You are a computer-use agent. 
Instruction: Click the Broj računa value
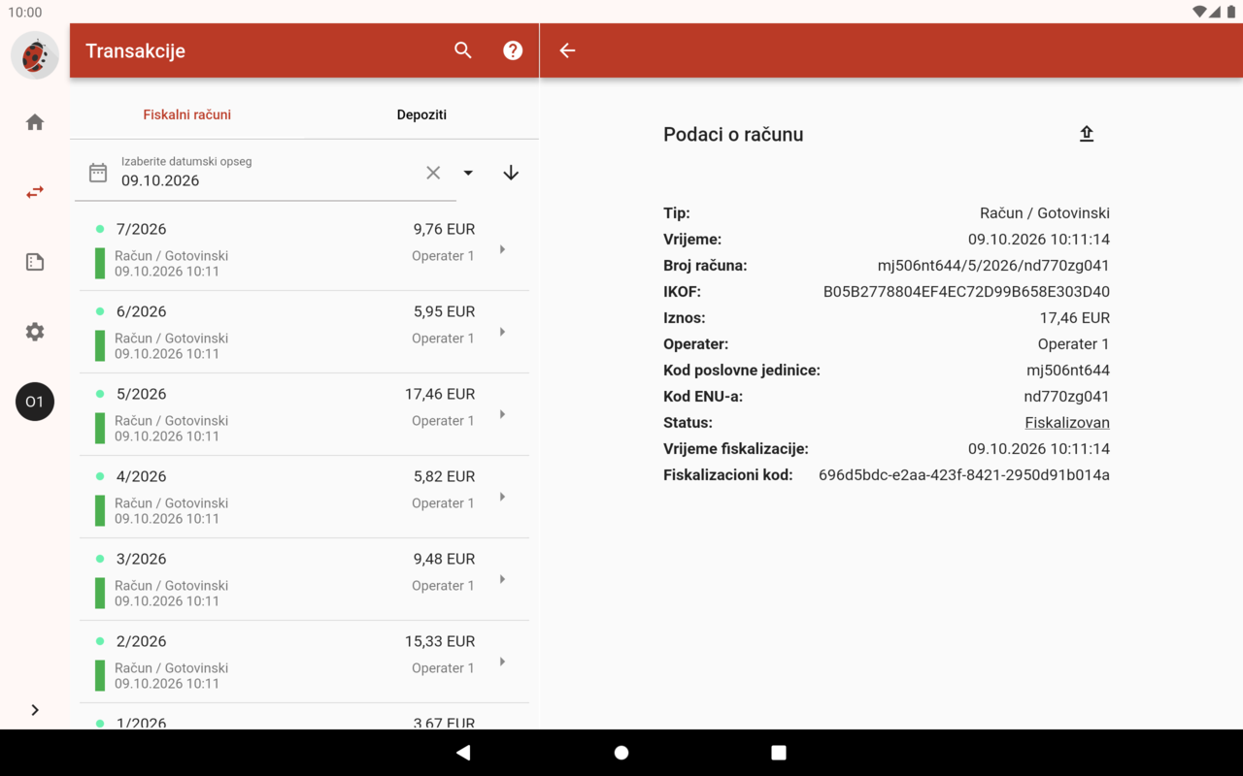[x=993, y=266]
